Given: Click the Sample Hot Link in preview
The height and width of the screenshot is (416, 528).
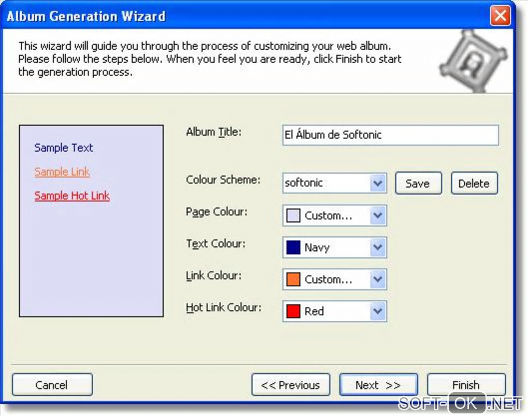Looking at the screenshot, I should click(x=72, y=196).
